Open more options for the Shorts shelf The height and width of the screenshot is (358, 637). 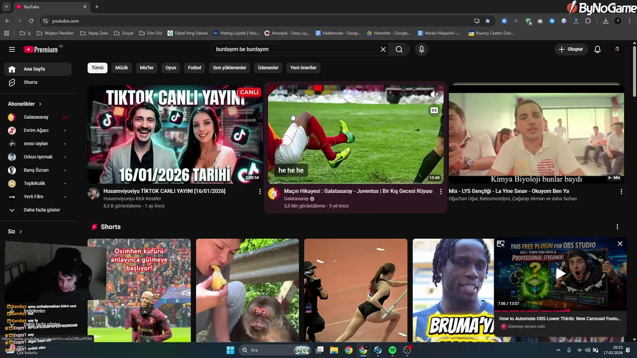pos(618,227)
